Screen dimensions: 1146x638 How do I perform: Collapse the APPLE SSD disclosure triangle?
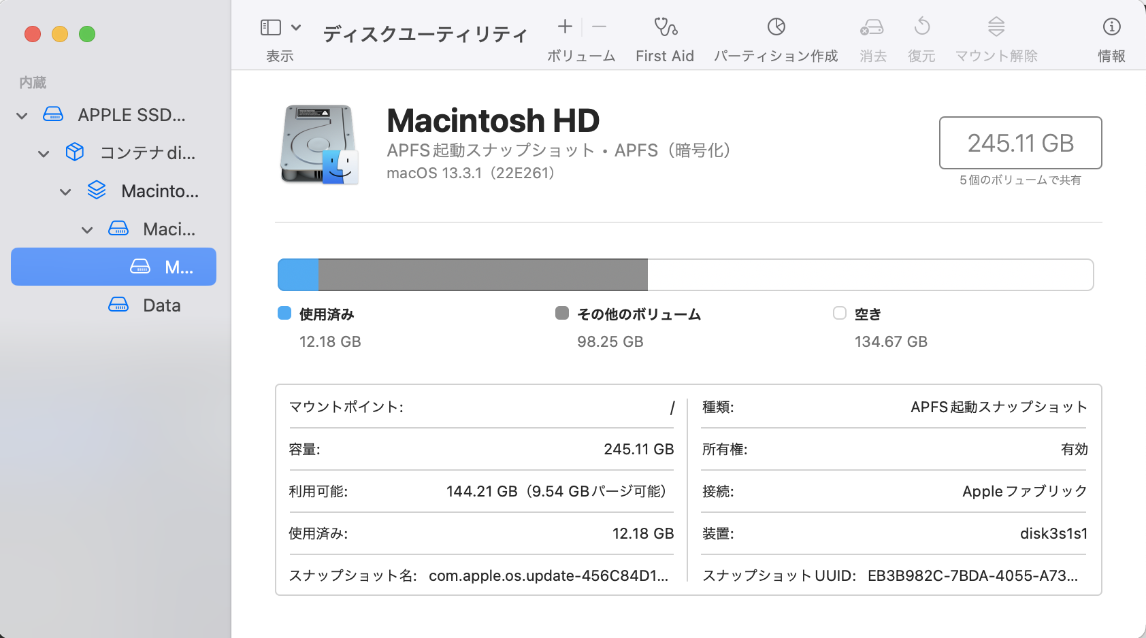(x=21, y=115)
